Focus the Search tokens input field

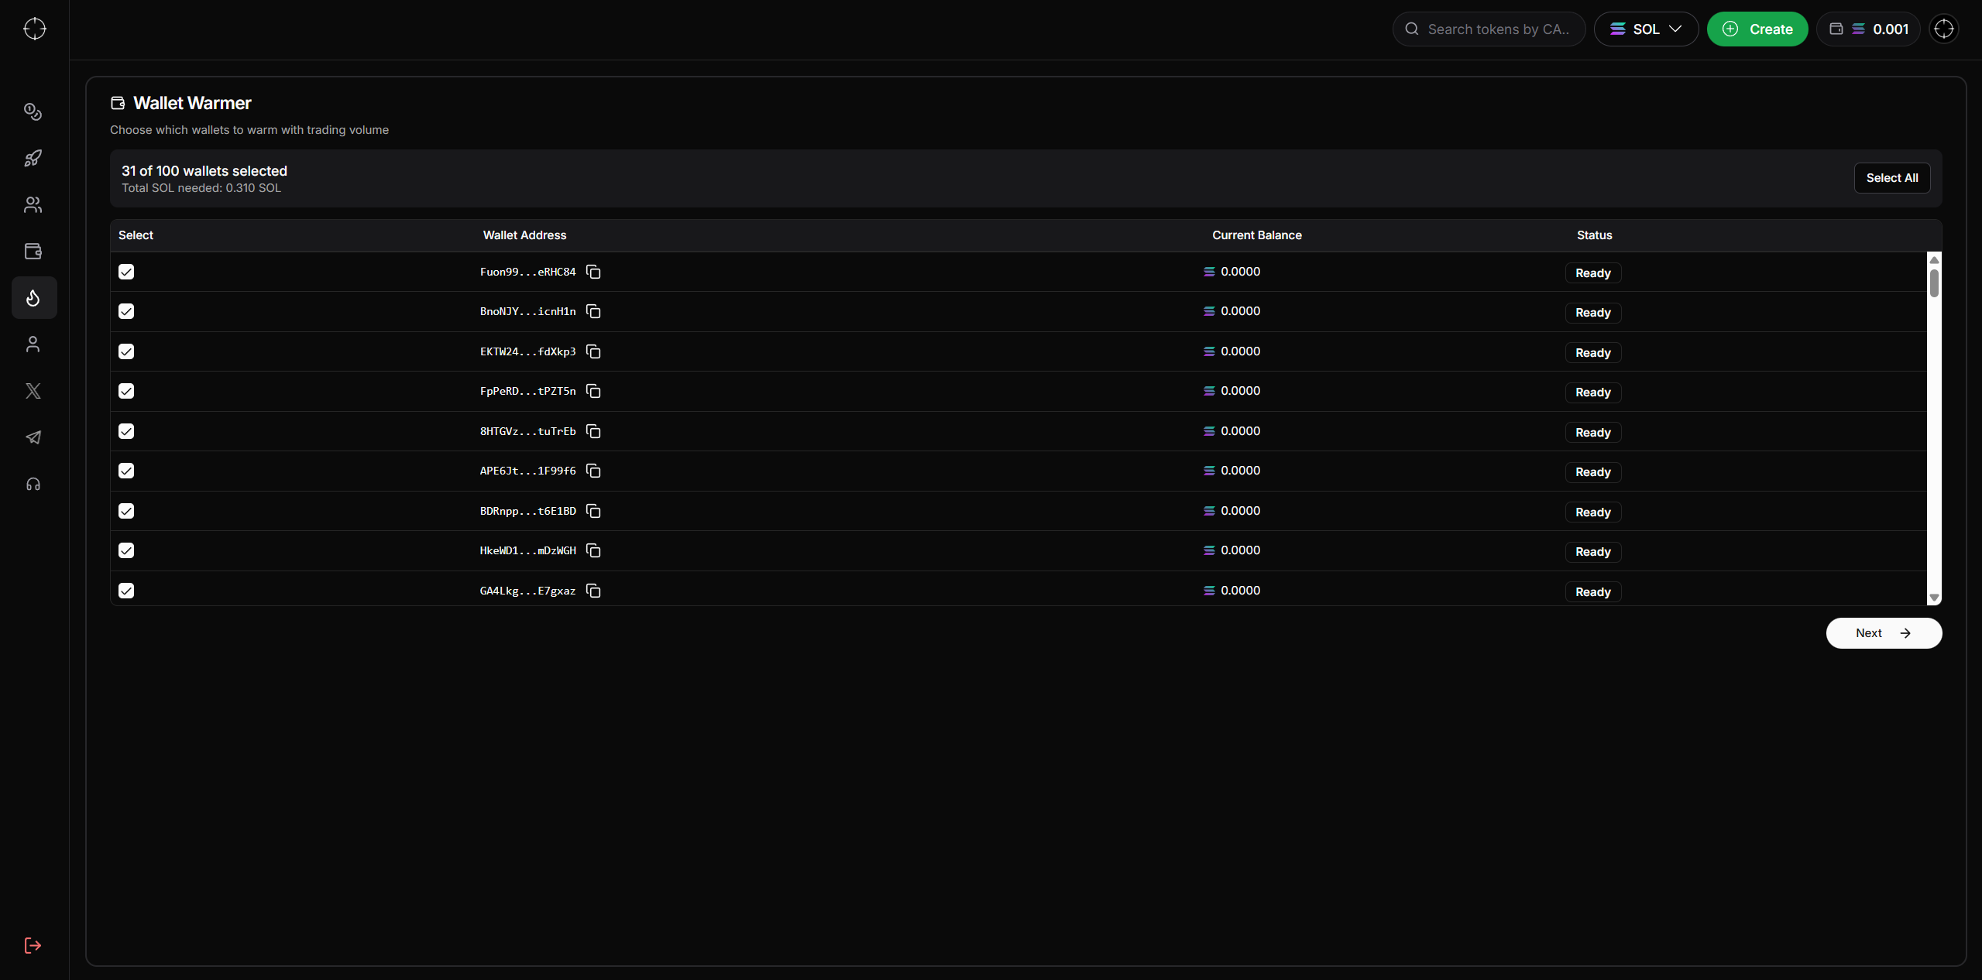(1497, 29)
